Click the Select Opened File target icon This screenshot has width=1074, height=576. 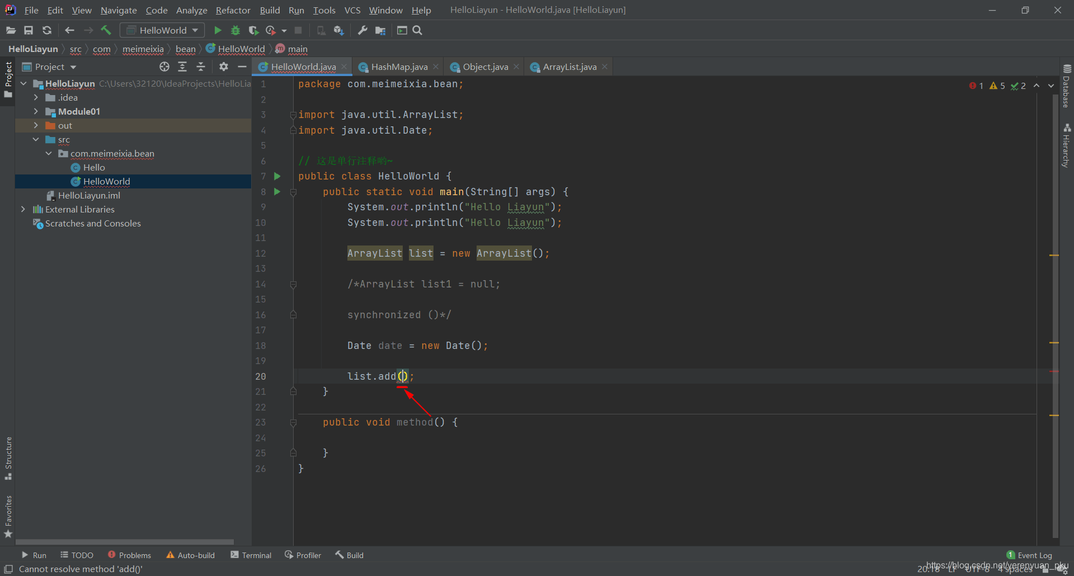(164, 67)
